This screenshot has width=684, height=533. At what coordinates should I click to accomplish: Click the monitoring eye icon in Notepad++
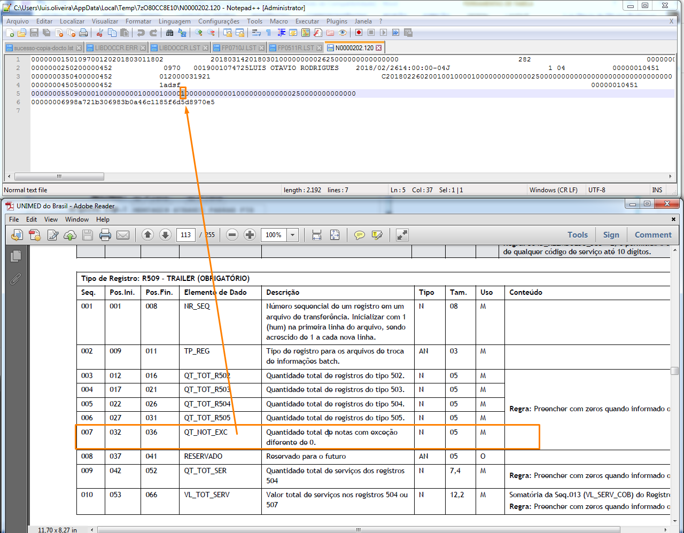(x=343, y=33)
